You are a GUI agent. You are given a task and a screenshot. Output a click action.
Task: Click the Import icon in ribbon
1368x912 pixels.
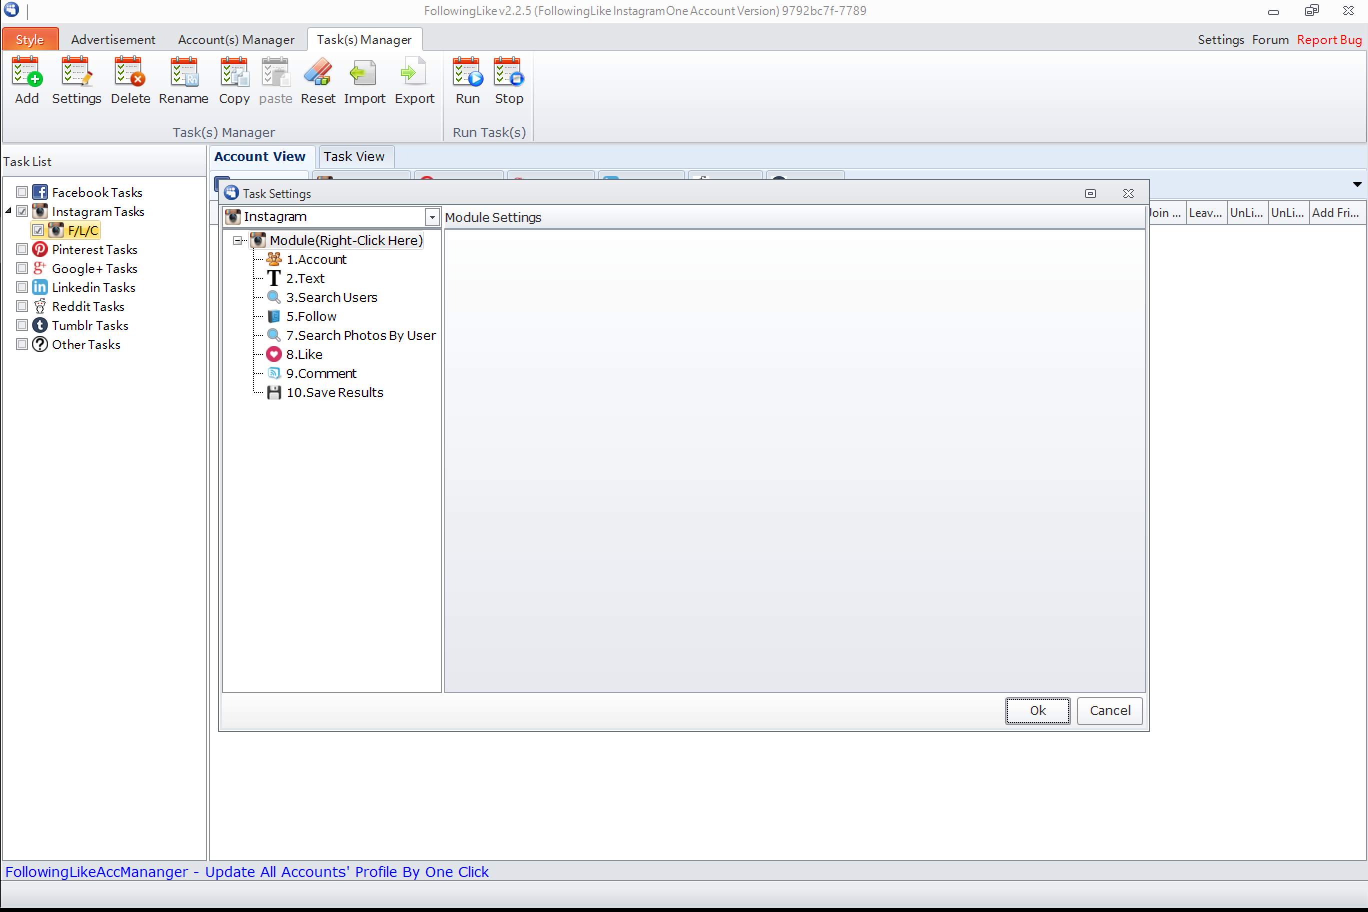[364, 72]
